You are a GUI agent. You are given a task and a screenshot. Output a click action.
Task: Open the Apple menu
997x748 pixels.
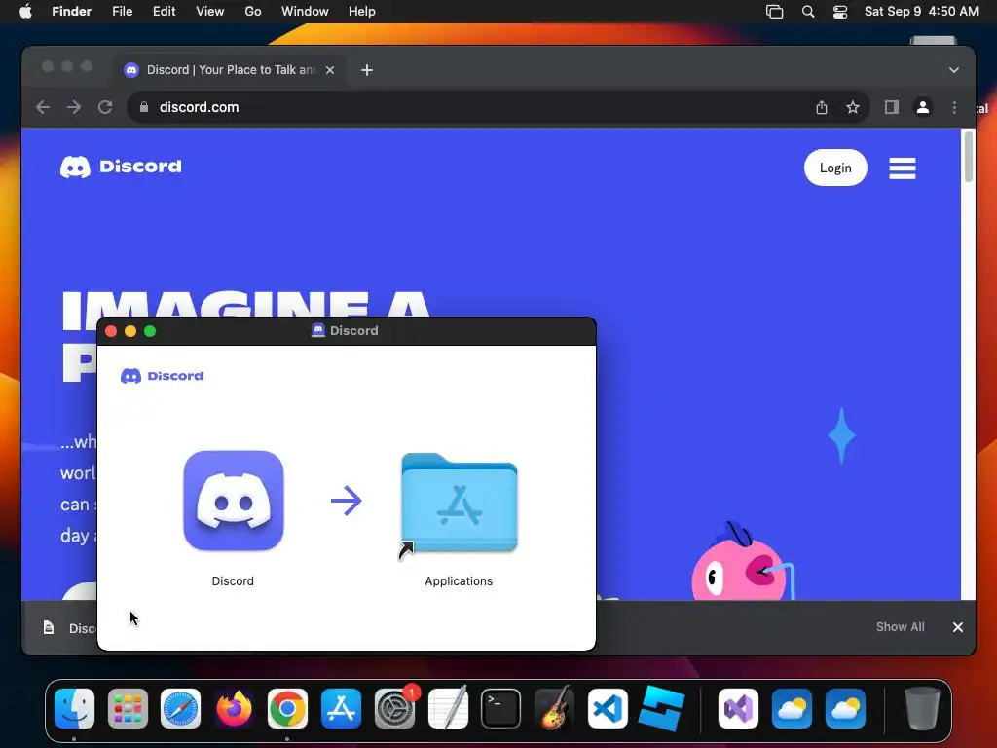point(25,12)
